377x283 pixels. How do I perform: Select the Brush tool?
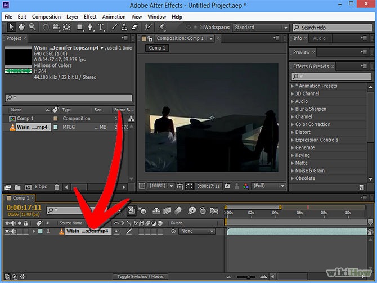[114, 27]
